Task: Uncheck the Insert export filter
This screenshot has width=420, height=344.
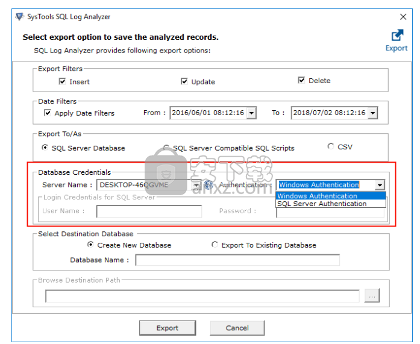Action: coord(62,81)
